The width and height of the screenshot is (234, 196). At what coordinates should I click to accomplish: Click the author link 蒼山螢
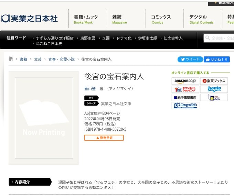(x=90, y=89)
